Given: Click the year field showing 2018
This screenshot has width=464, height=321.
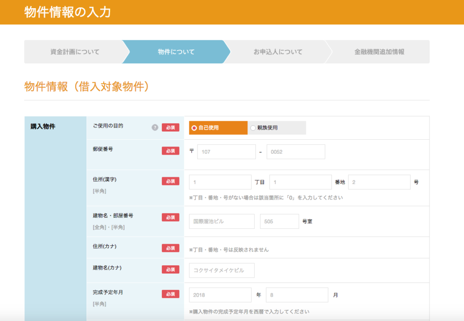Looking at the screenshot, I should [220, 294].
